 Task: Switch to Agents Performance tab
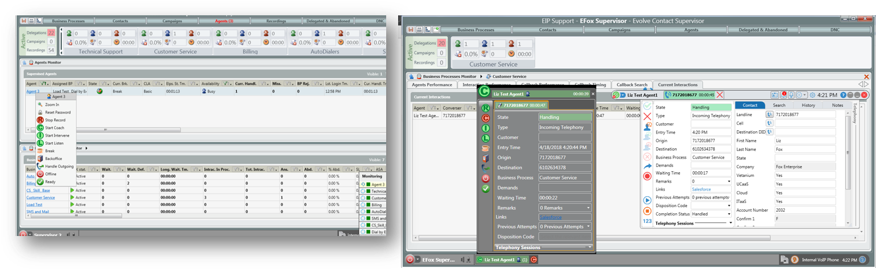pos(432,85)
